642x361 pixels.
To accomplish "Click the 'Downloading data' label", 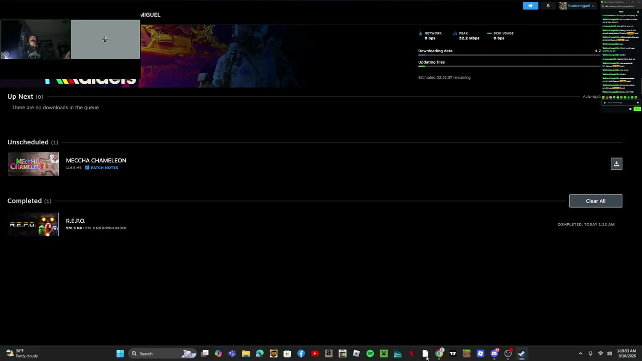I will [435, 51].
